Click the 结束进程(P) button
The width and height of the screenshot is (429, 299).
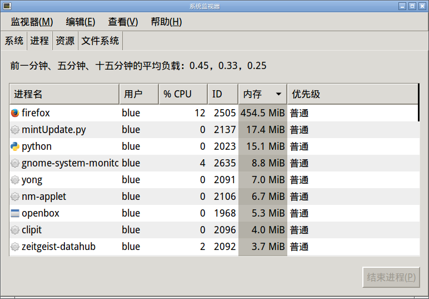pyautogui.click(x=391, y=277)
